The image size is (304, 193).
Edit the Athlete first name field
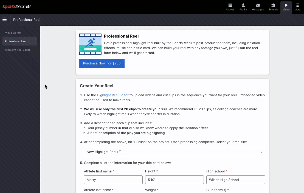click(113, 180)
